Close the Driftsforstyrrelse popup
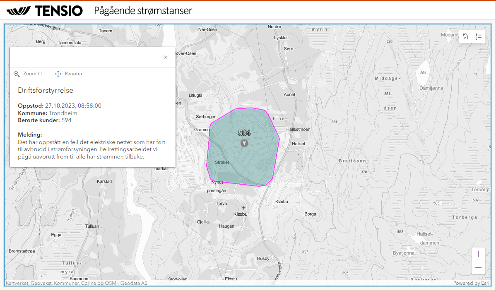The width and height of the screenshot is (496, 291). [166, 57]
